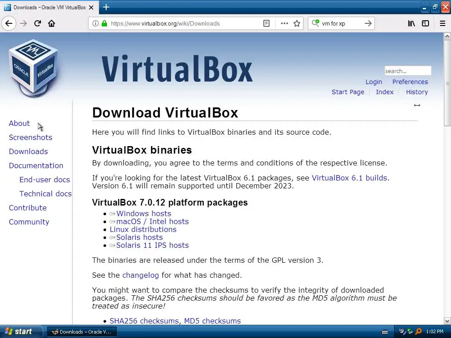451x338 pixels.
Task: Select the Downloads – Oracle VM VirtualBox tab
Action: (49, 7)
